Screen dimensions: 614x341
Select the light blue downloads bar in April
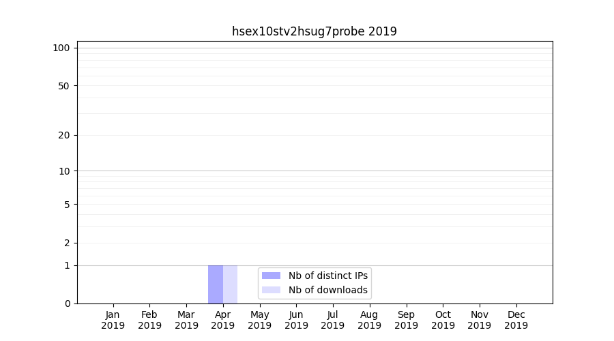click(231, 284)
